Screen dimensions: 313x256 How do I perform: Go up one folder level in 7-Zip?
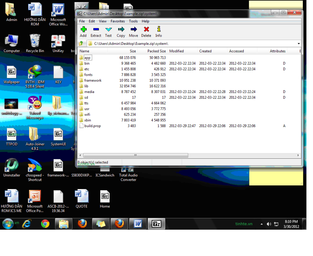pyautogui.click(x=81, y=43)
